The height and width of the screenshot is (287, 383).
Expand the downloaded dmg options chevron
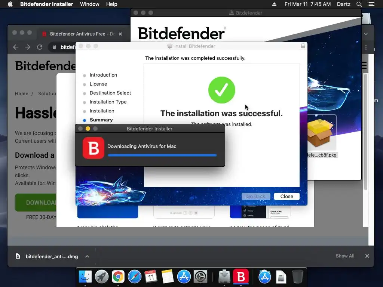click(x=87, y=256)
